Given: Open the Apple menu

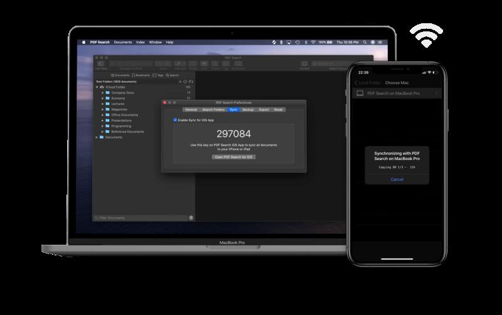Looking at the screenshot, I should pos(83,42).
